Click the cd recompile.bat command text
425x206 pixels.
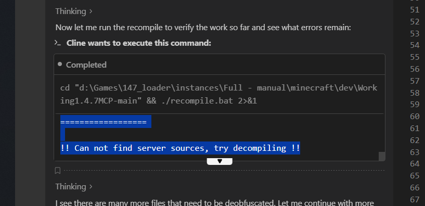click(218, 94)
